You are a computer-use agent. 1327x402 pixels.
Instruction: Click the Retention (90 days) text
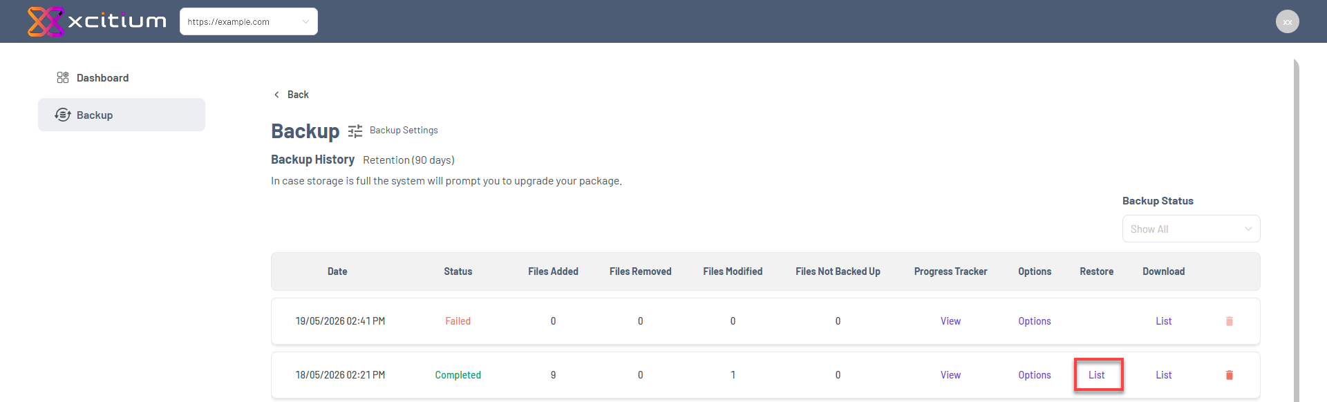pyautogui.click(x=408, y=160)
